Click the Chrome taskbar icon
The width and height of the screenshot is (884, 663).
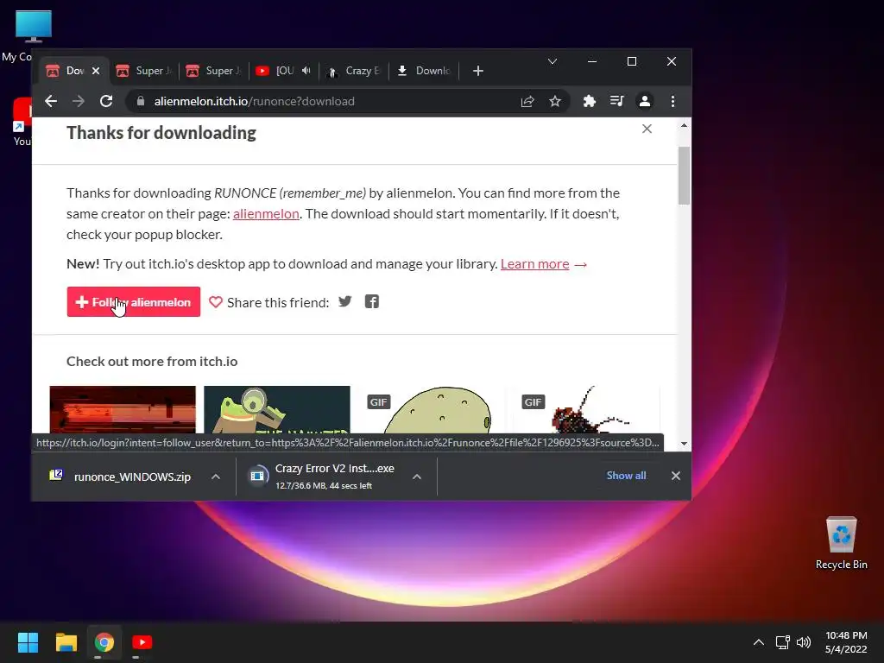104,642
